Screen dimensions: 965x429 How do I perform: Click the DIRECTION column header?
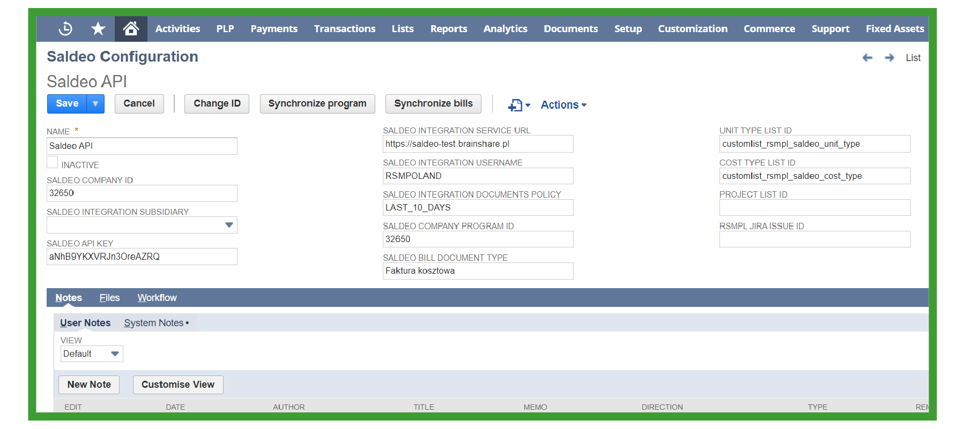coord(662,407)
